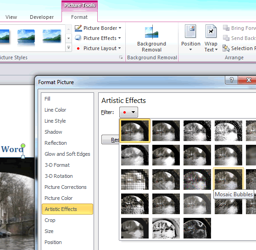
Task: Choose second effect thumbnail in fourth row
Action: tap(166, 204)
